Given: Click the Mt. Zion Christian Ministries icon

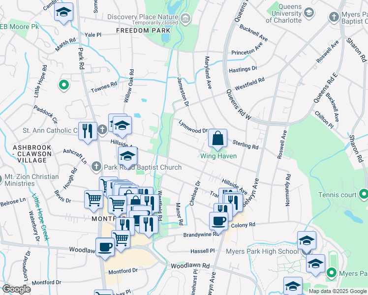Looking at the screenshot, I should 0,180.
